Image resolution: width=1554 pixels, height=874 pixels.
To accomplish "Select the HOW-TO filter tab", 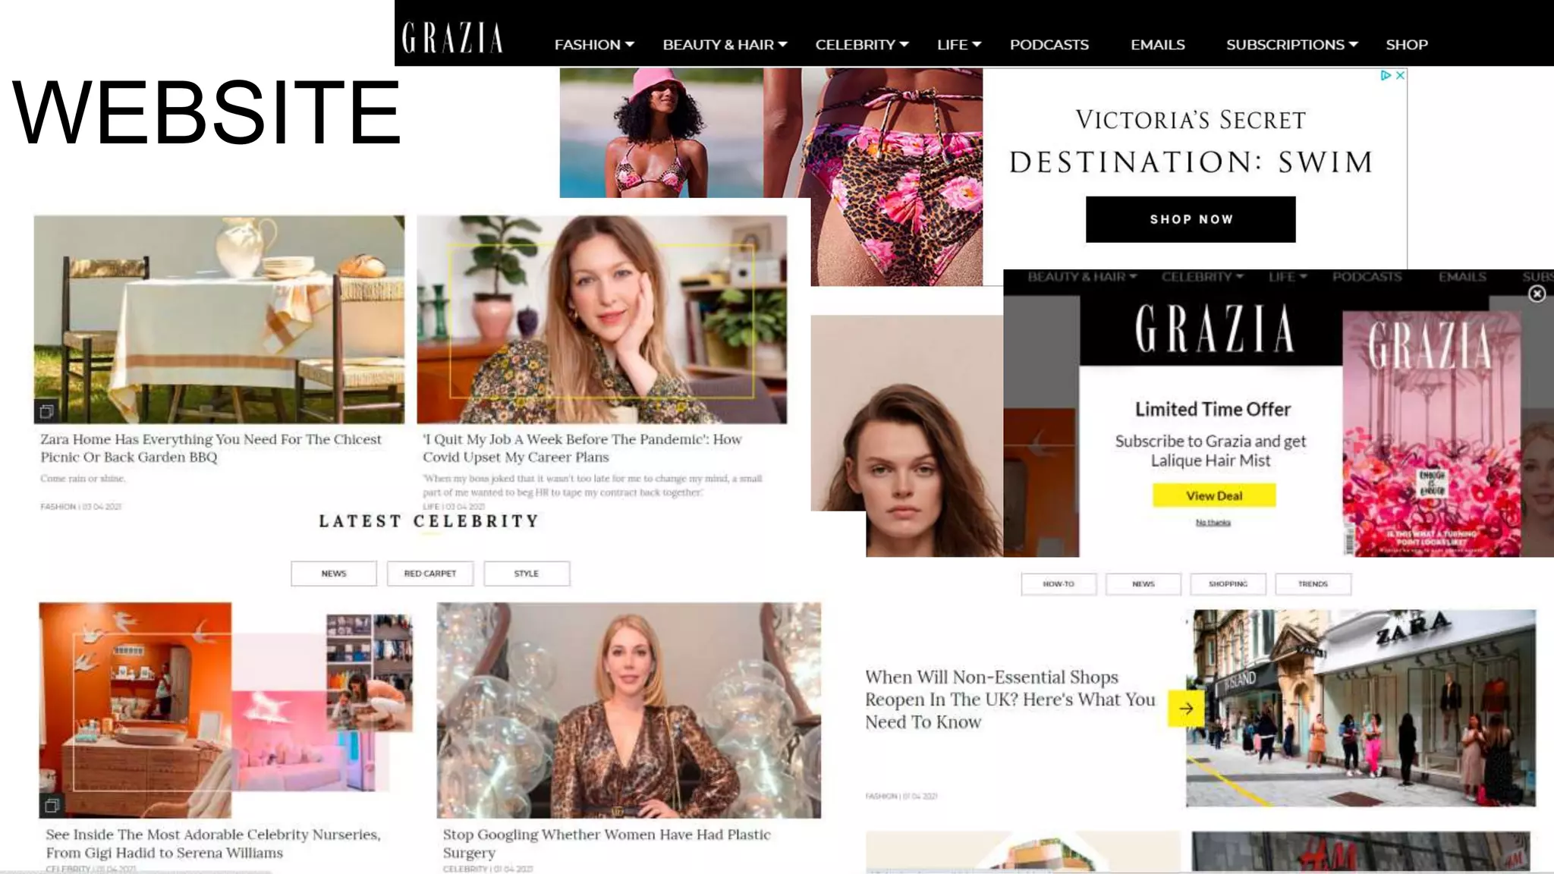I will (1059, 584).
